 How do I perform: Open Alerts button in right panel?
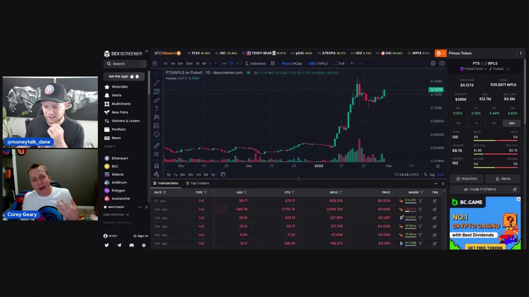tap(503, 179)
